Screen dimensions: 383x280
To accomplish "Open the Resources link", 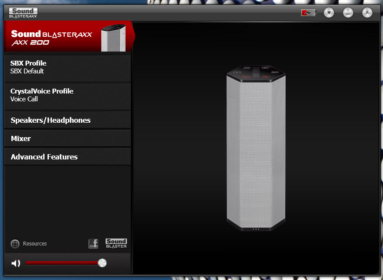I will pos(35,244).
